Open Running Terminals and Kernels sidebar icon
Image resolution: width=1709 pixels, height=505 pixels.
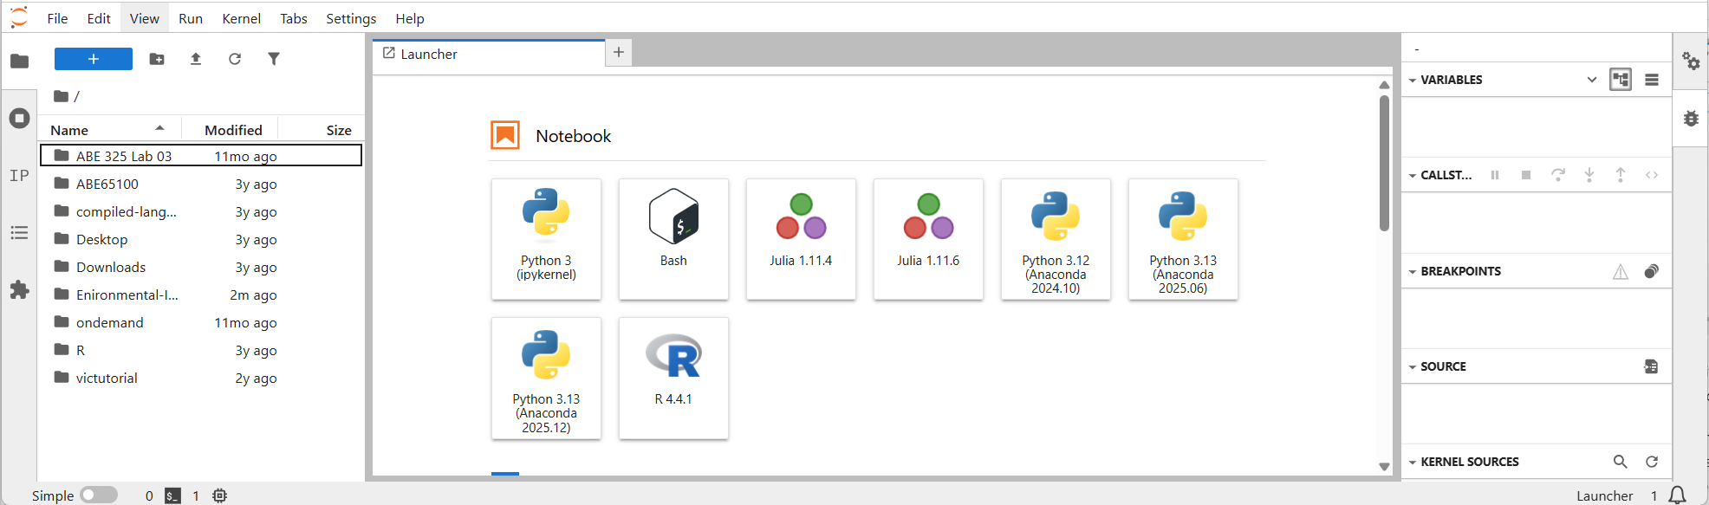tap(19, 118)
